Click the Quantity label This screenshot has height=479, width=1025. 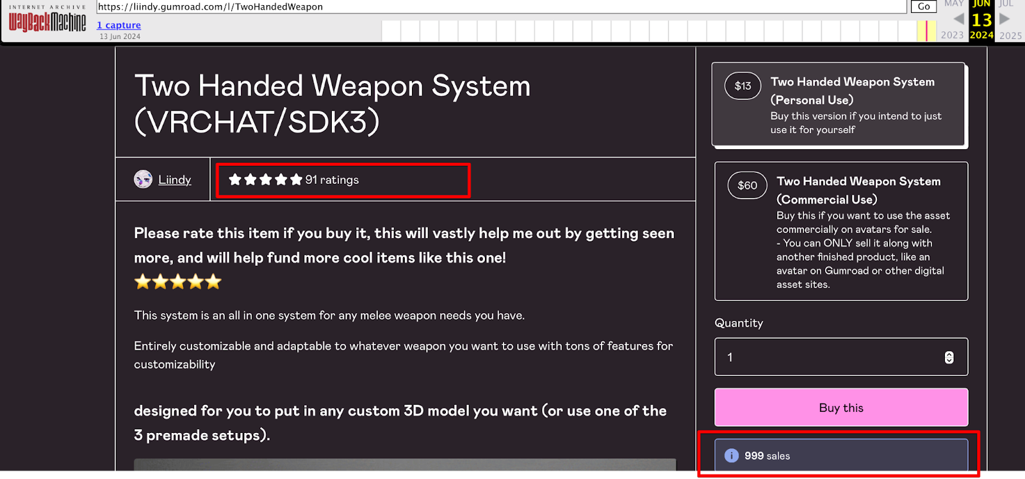tap(739, 323)
